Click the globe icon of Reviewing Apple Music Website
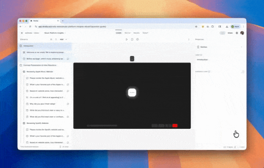Image resolution: width=264 pixels, height=168 pixels. (x=24, y=72)
